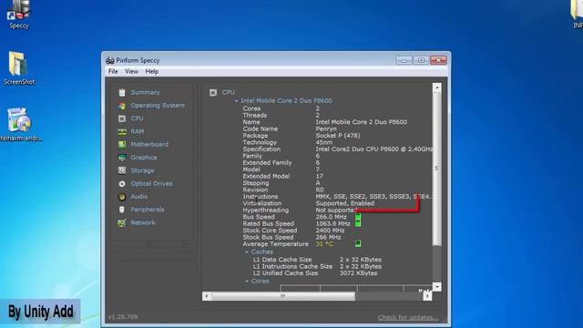The height and width of the screenshot is (328, 583).
Task: Click the Virtualization row label
Action: click(262, 203)
